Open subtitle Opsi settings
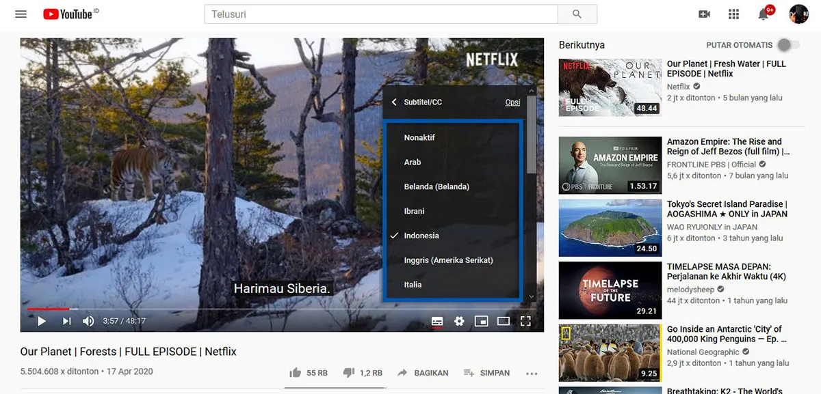This screenshot has width=821, height=394. pyautogui.click(x=512, y=101)
